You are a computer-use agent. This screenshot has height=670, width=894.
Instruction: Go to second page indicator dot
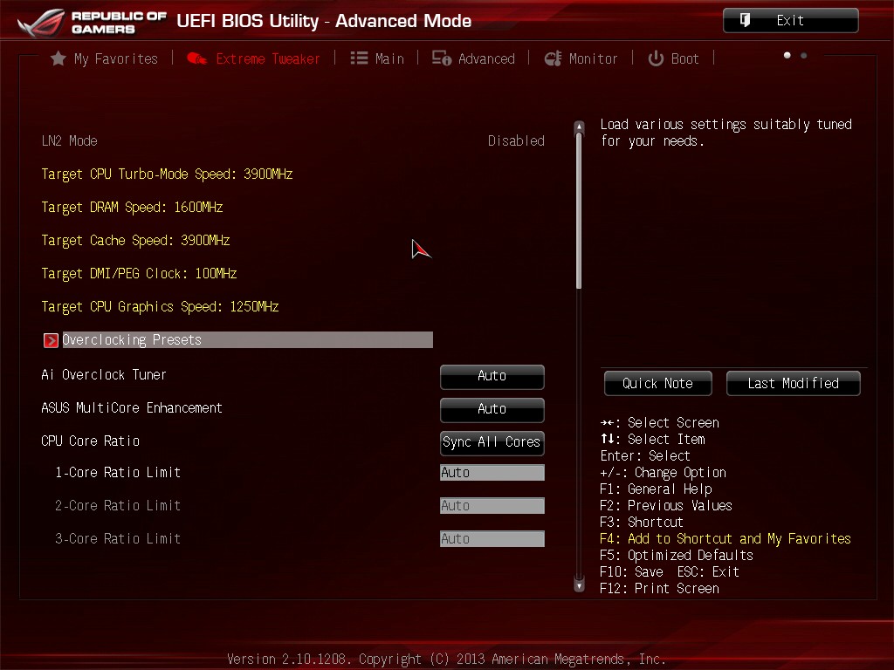(x=803, y=55)
